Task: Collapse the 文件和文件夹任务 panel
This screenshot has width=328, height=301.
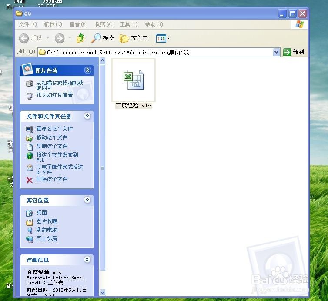Action: [87, 116]
